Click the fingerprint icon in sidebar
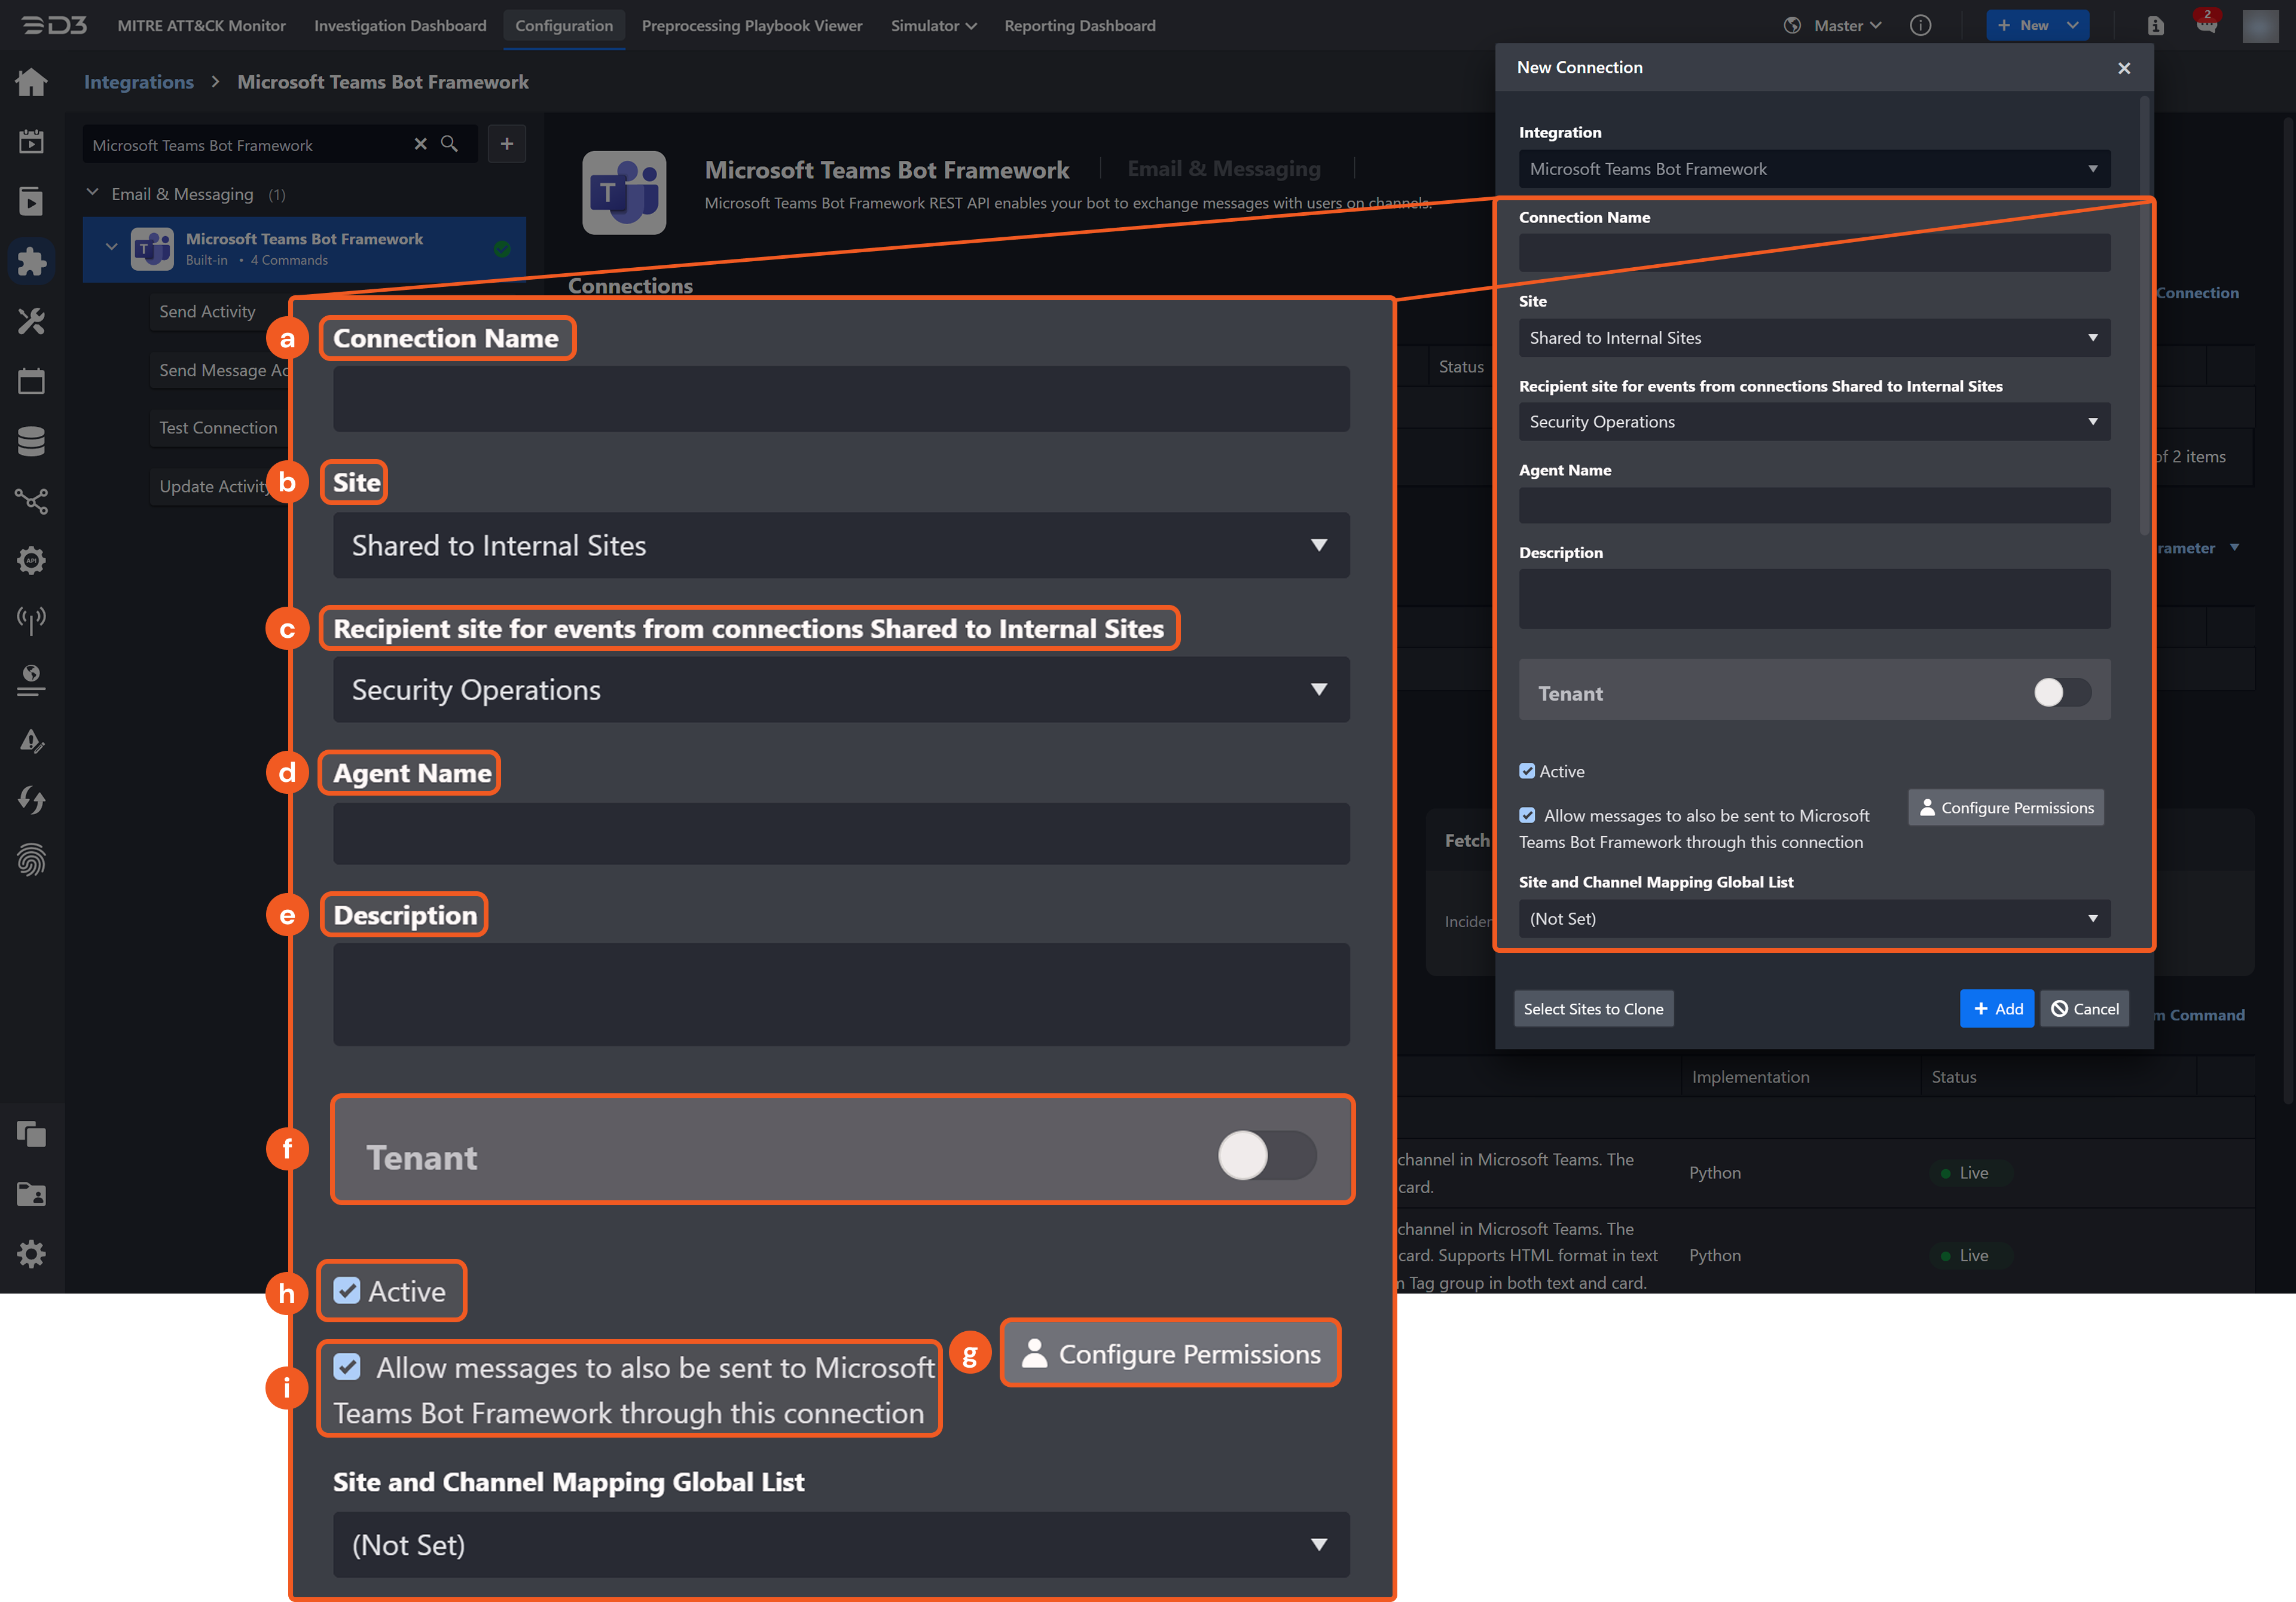Viewport: 2296px width, 1602px height. coord(31,860)
